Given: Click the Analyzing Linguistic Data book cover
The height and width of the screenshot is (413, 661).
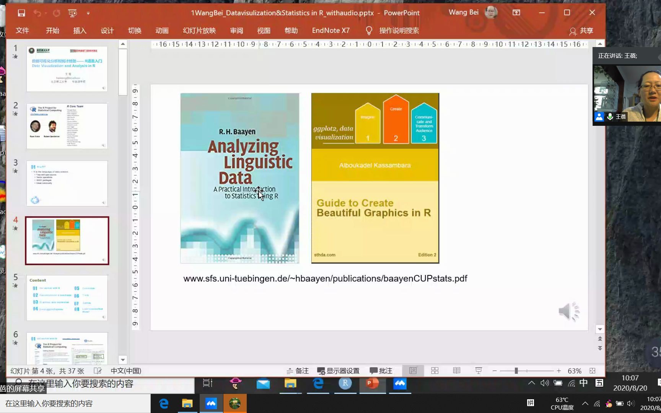Looking at the screenshot, I should pyautogui.click(x=240, y=178).
